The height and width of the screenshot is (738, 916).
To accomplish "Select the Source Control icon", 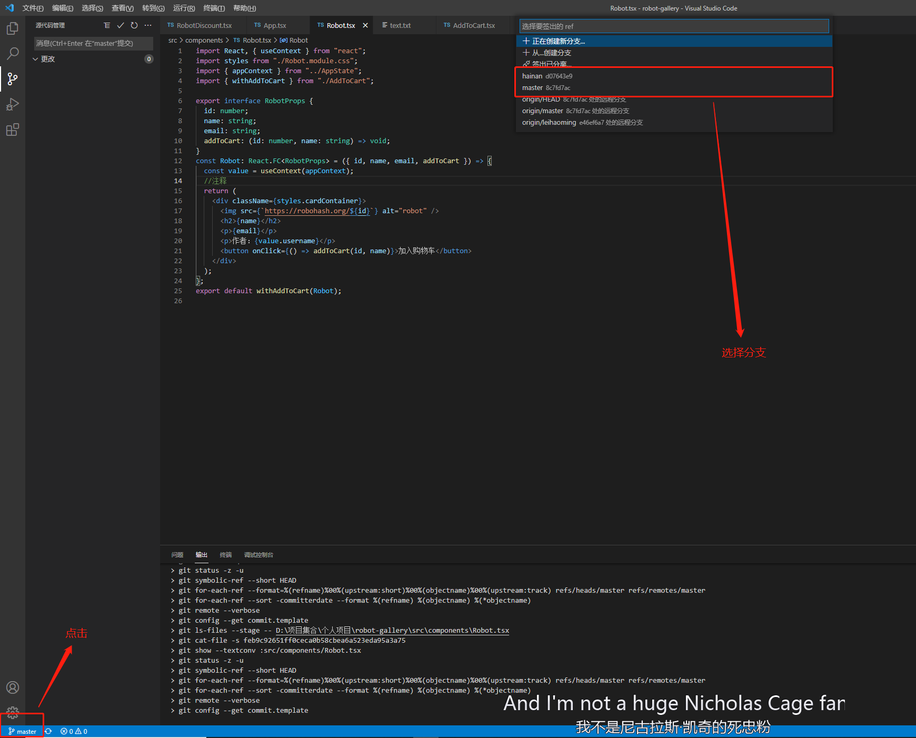I will coord(13,79).
